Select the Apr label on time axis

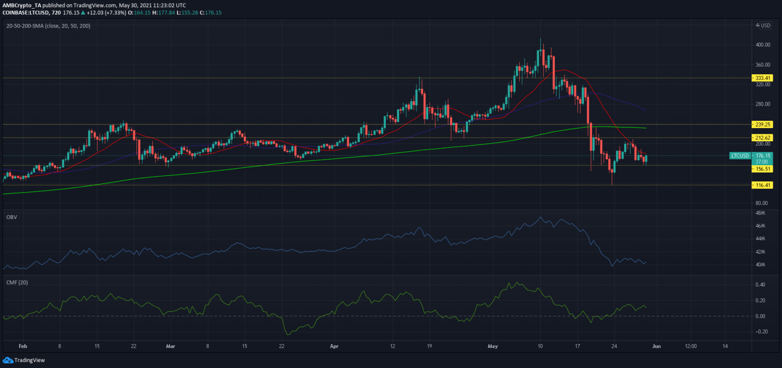tap(334, 346)
